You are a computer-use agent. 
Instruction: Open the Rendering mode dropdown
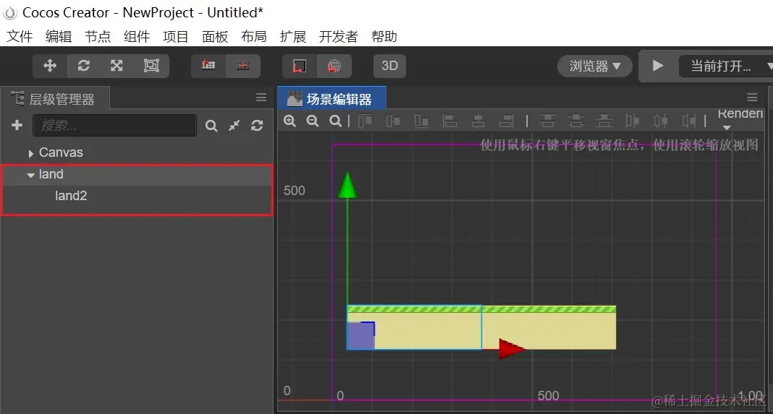pos(740,118)
